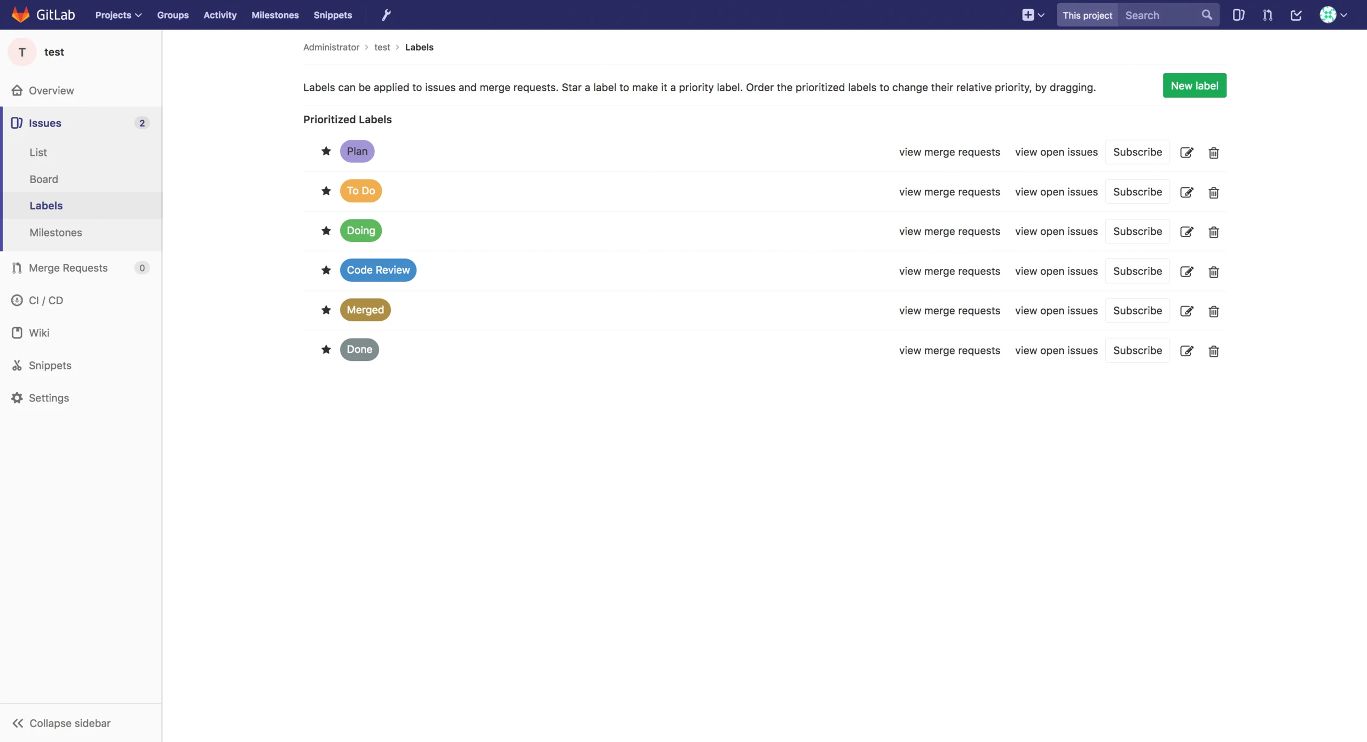1367x742 pixels.
Task: Click the Code Review colored label badge
Action: (x=378, y=270)
